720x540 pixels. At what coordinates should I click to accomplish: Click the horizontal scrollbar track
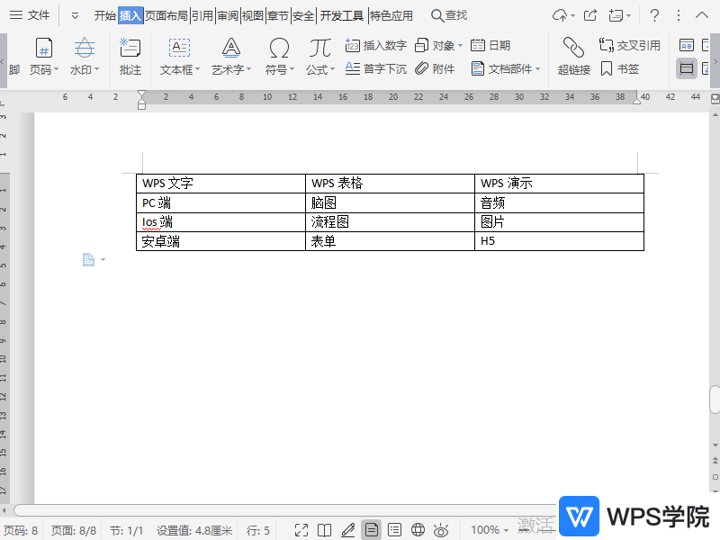[284, 509]
